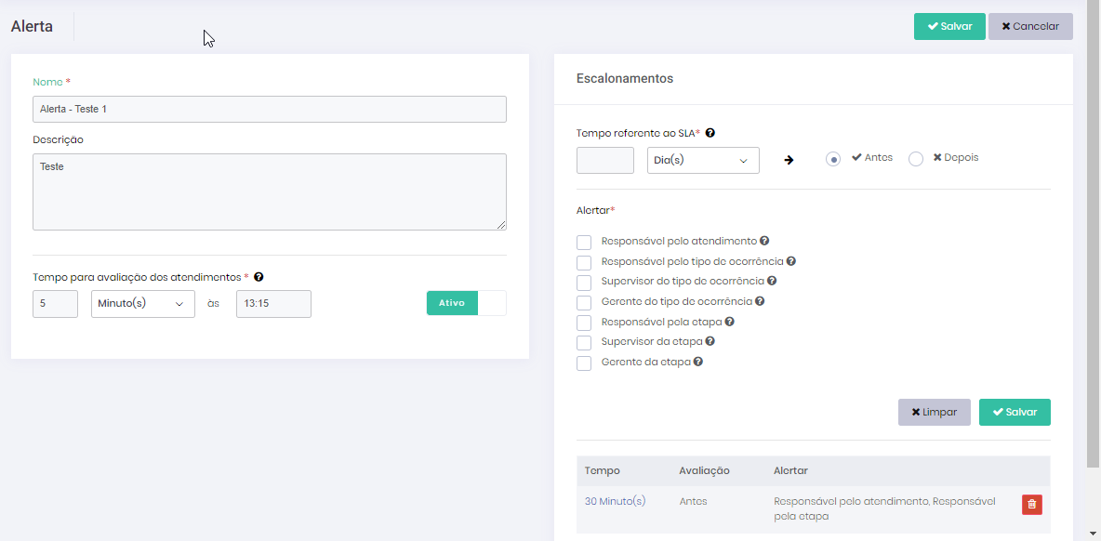Click help icon beside Tempo referente ao SLA

(710, 133)
